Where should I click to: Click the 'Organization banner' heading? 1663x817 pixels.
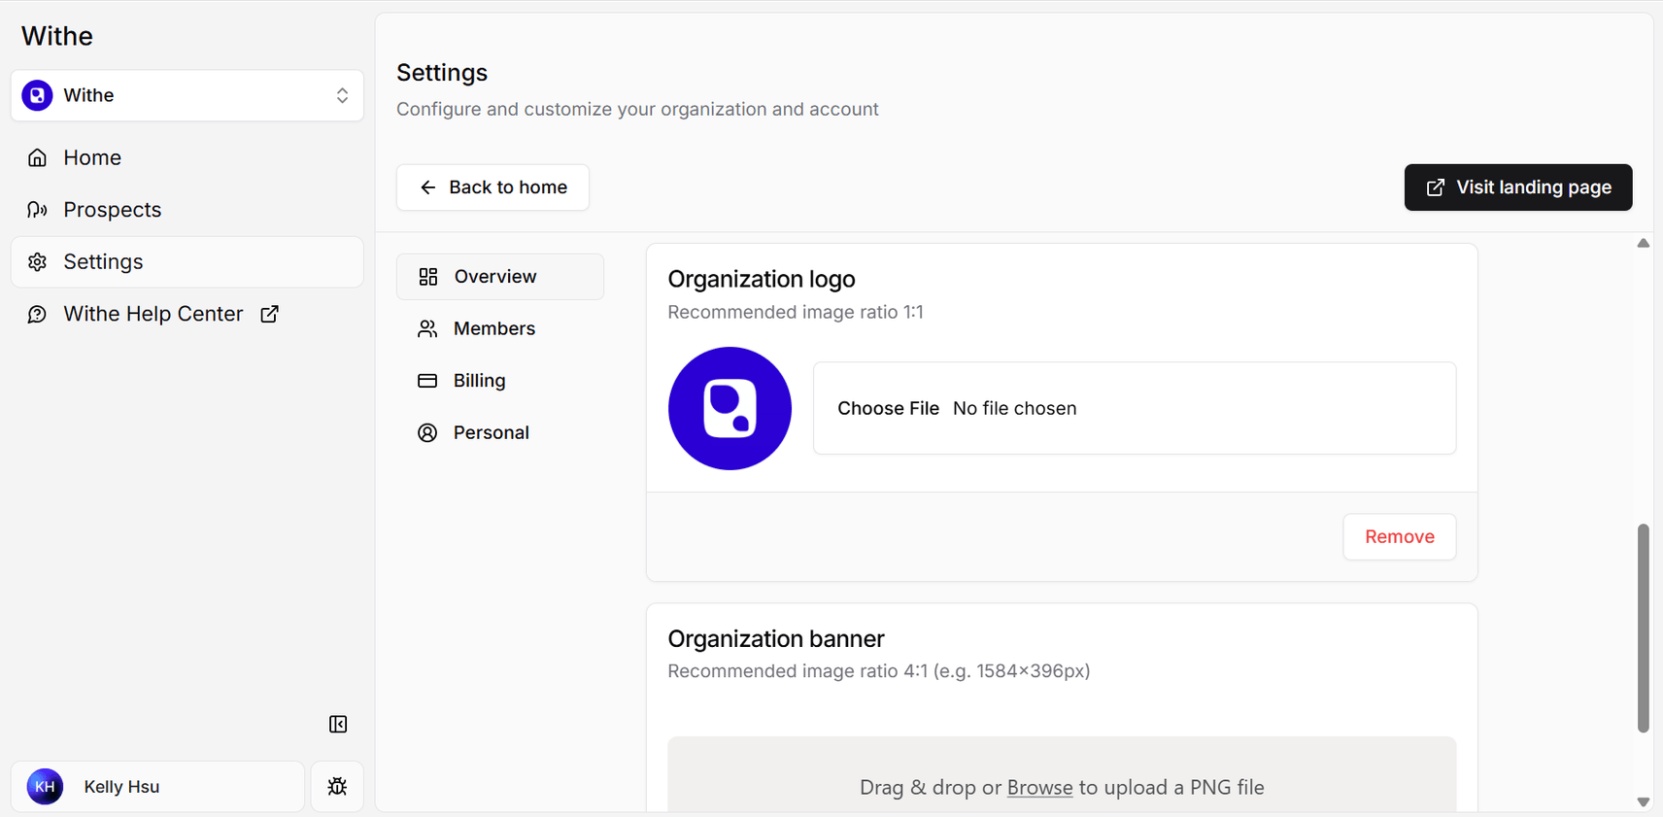[776, 638]
